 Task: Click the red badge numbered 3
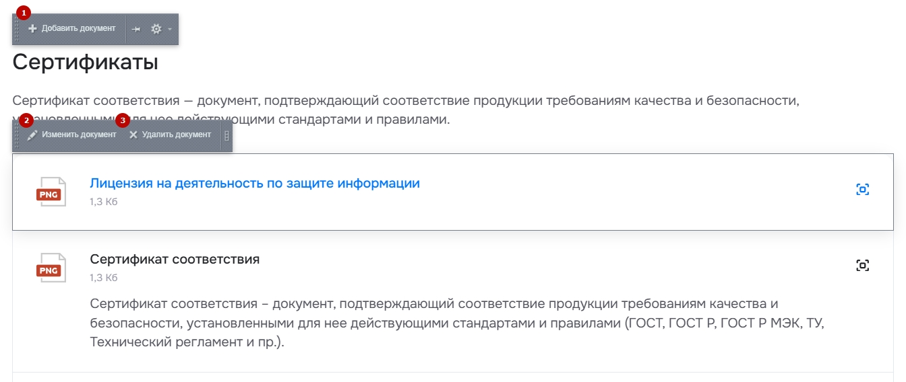123,120
